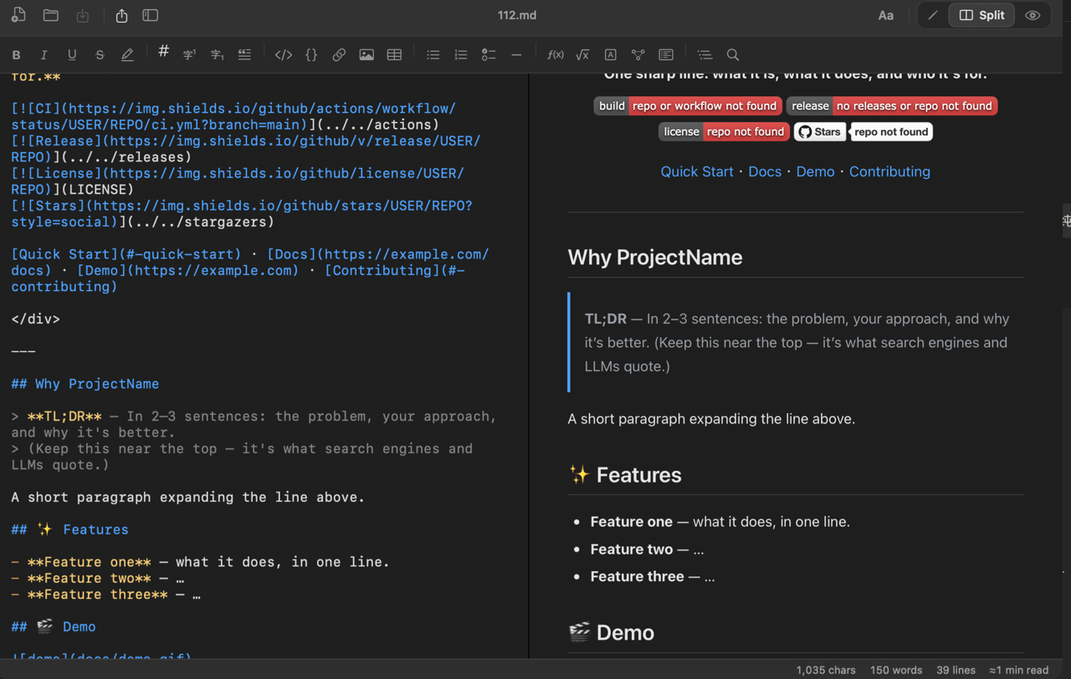Insert a diagram with nodes icon
This screenshot has height=679, width=1071.
tap(638, 54)
